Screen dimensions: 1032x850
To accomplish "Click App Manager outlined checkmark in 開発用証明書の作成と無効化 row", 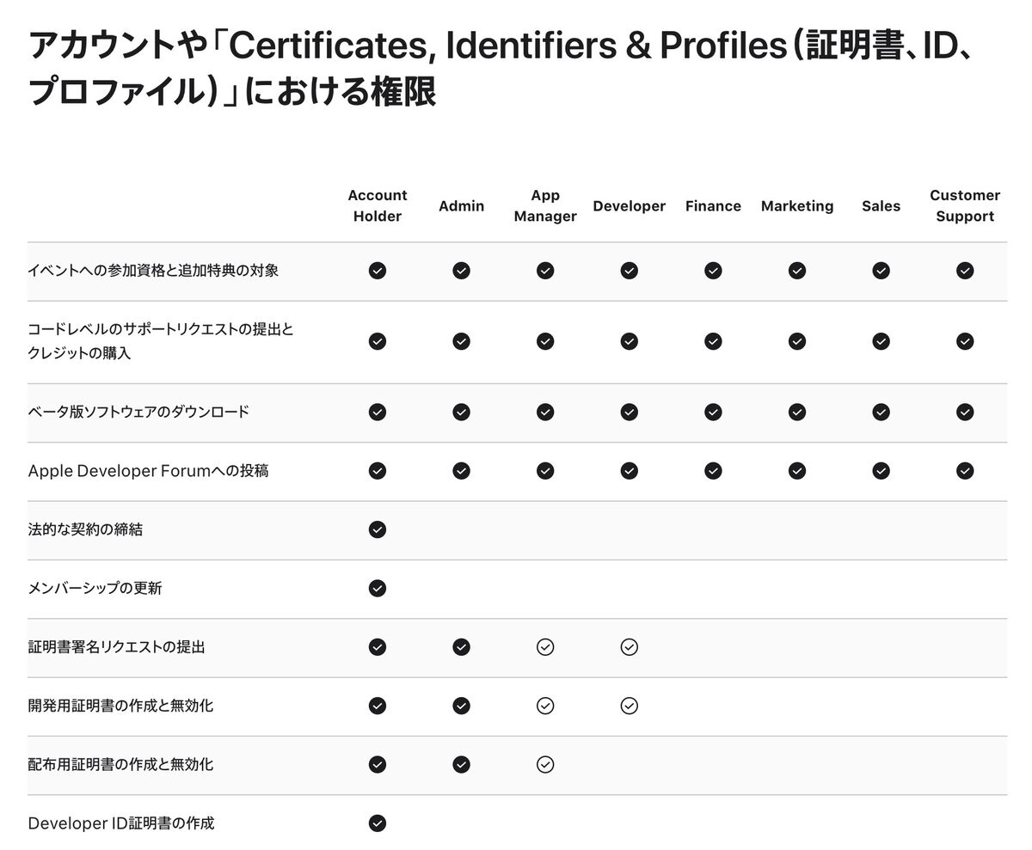I will click(545, 706).
